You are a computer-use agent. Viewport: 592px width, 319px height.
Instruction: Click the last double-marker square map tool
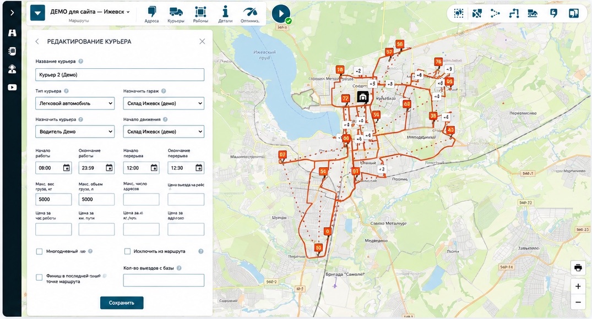point(573,14)
